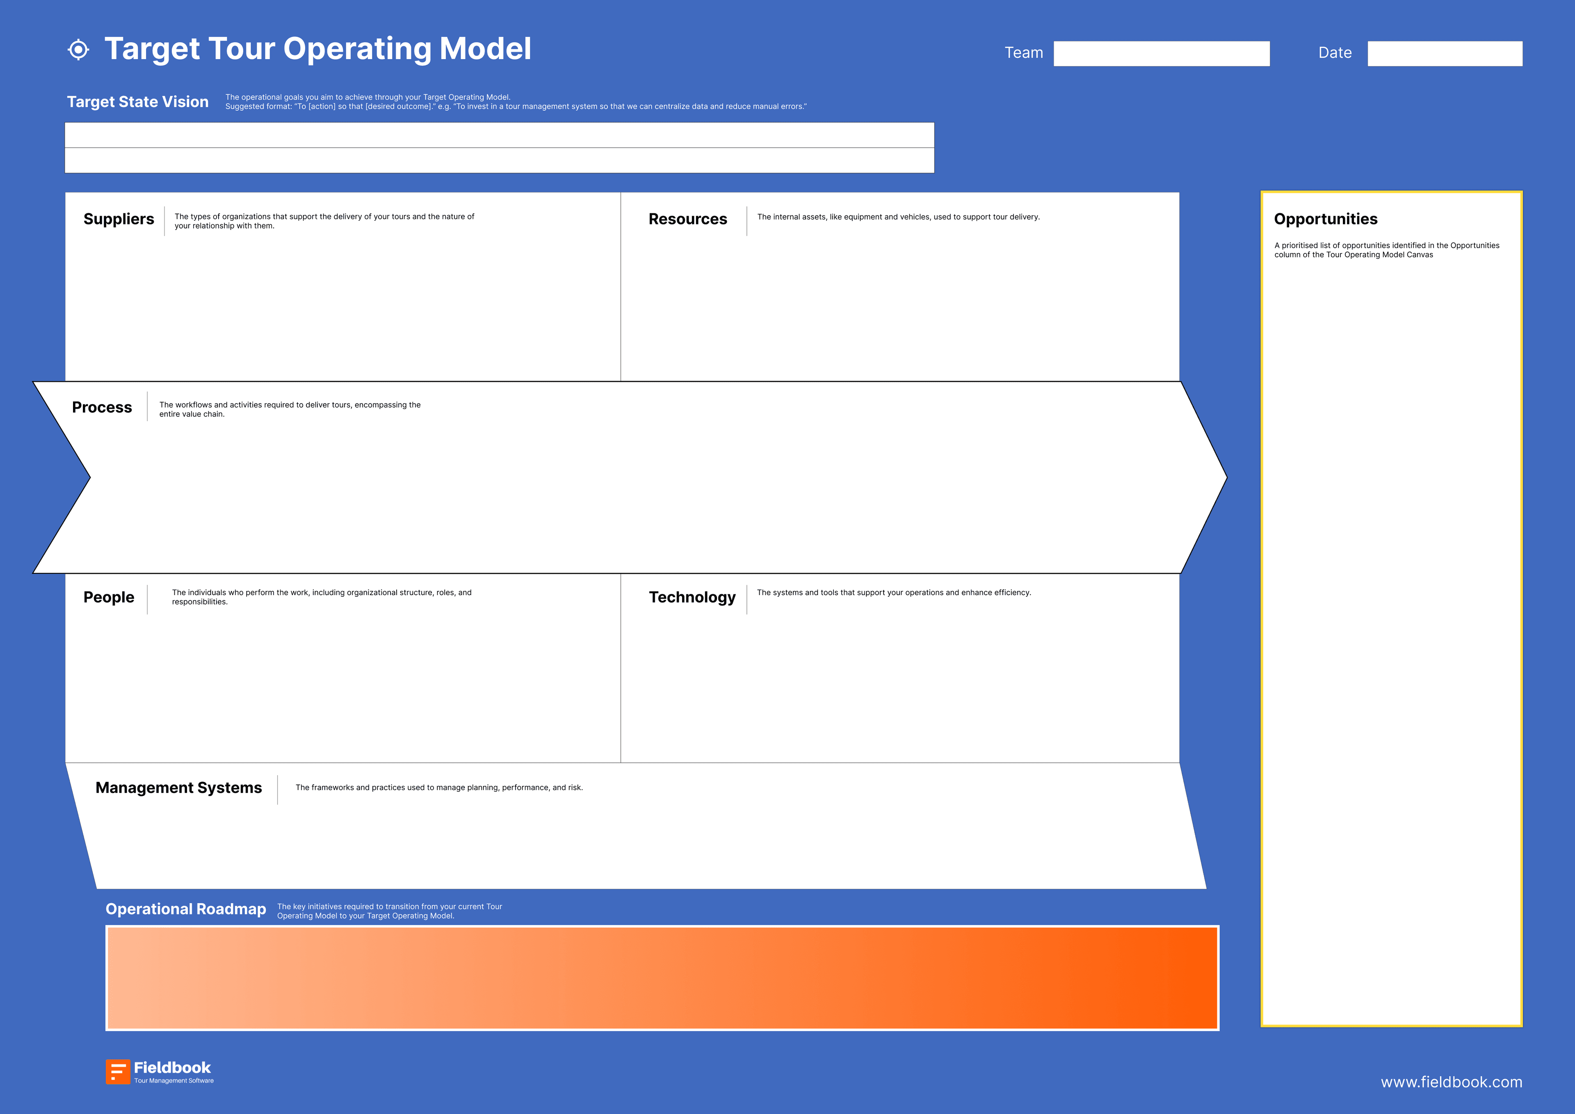Click the Tour Management Software tagline
The image size is (1575, 1114).
173,1080
